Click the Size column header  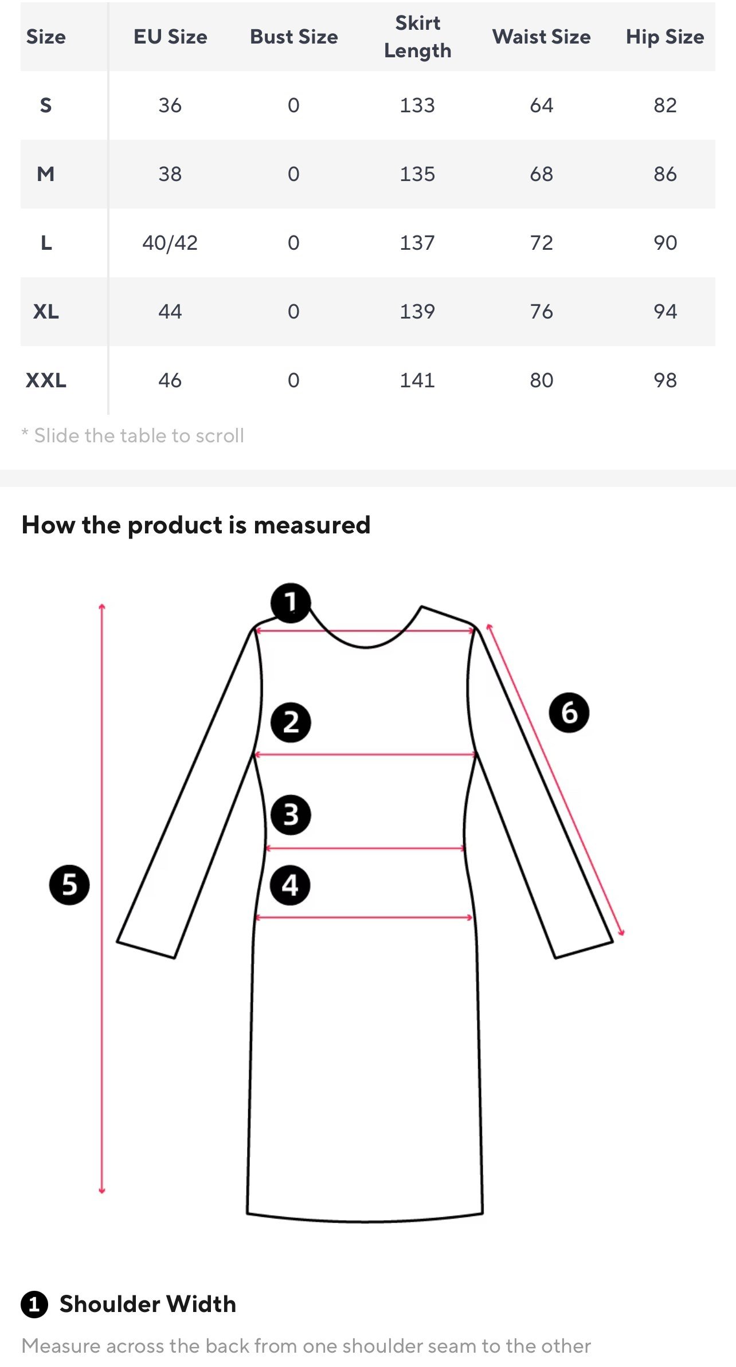pyautogui.click(x=46, y=37)
